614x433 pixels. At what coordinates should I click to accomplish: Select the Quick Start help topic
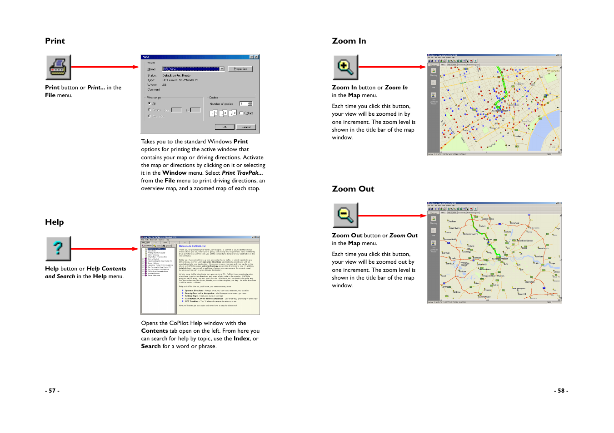point(151,251)
